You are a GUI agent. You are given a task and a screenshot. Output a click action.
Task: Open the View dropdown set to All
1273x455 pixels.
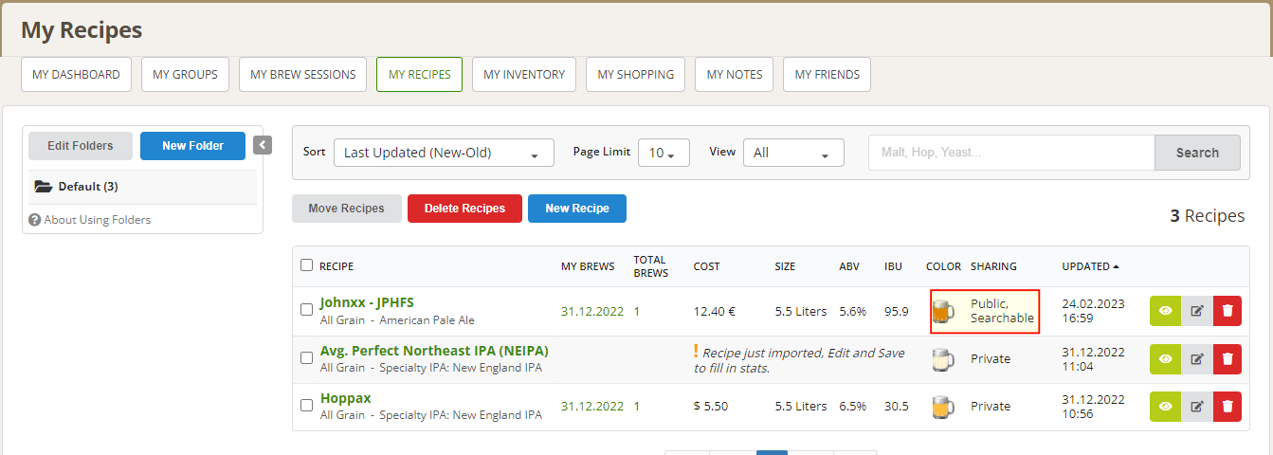792,153
